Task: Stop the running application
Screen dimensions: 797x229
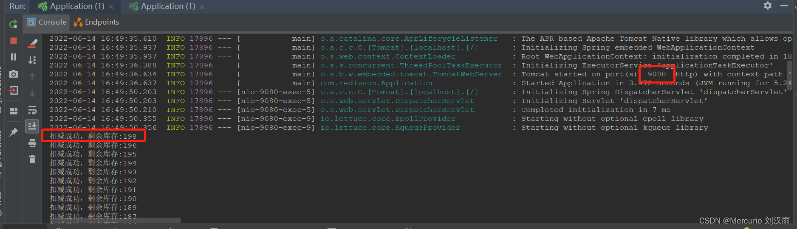Action: pos(14,41)
